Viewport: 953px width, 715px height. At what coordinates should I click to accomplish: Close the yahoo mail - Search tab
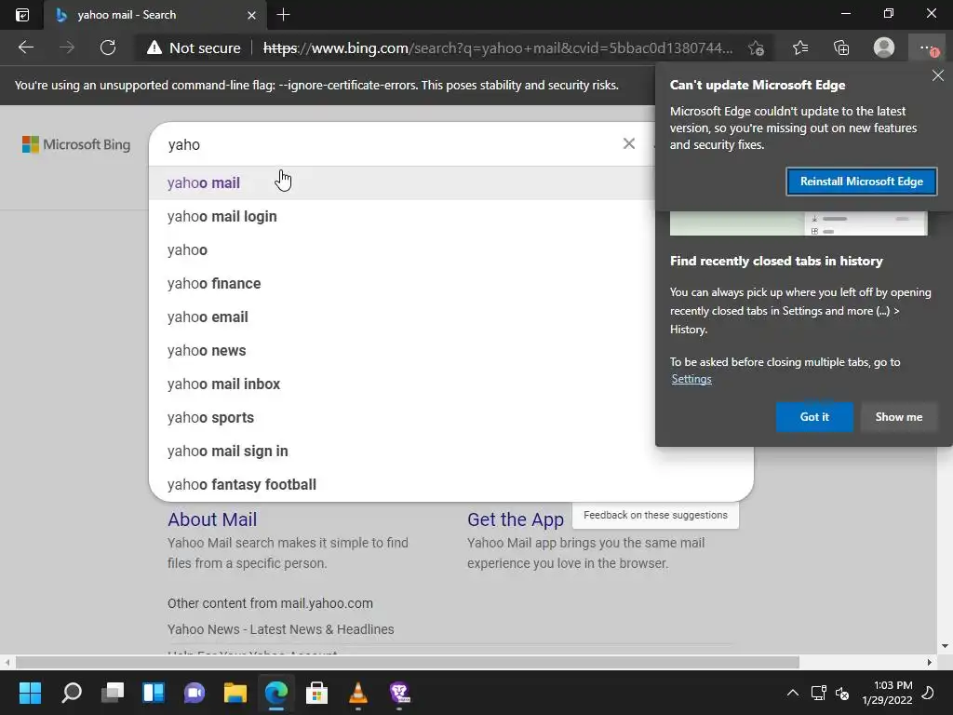(x=251, y=15)
